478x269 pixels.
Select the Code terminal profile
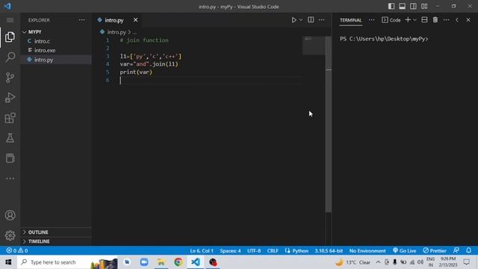[x=391, y=20]
